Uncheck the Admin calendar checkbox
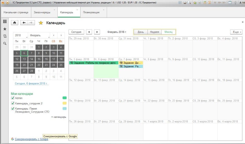This screenshot has width=245, height=144. [13, 98]
